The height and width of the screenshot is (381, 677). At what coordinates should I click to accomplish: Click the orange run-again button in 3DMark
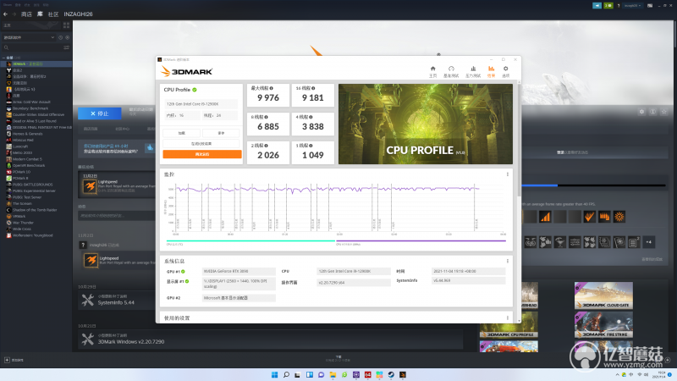click(x=202, y=154)
